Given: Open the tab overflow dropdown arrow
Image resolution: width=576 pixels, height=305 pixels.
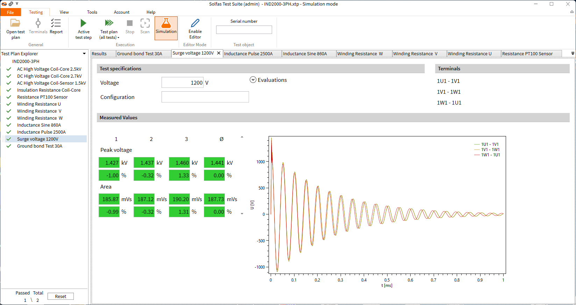Looking at the screenshot, I should tap(573, 54).
